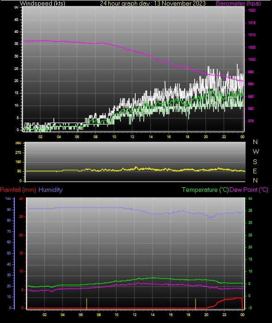The height and width of the screenshot is (323, 272).
Task: Click the Rainfall (mm) legend label
Action: click(18, 190)
